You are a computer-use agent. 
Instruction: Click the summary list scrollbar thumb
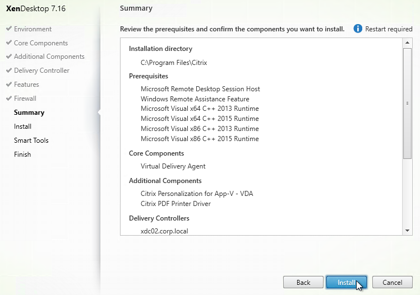pyautogui.click(x=408, y=104)
